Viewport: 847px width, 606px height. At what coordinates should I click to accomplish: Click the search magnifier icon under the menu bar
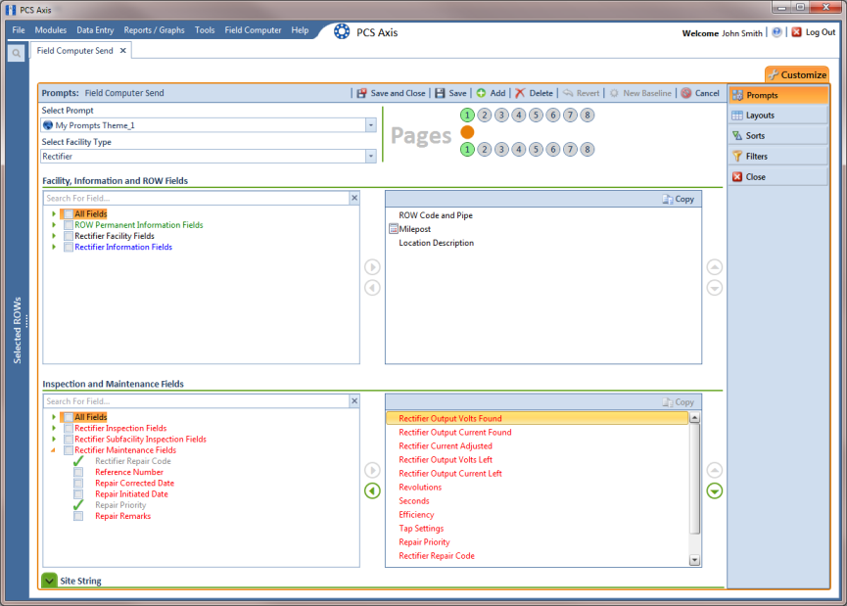[x=17, y=53]
